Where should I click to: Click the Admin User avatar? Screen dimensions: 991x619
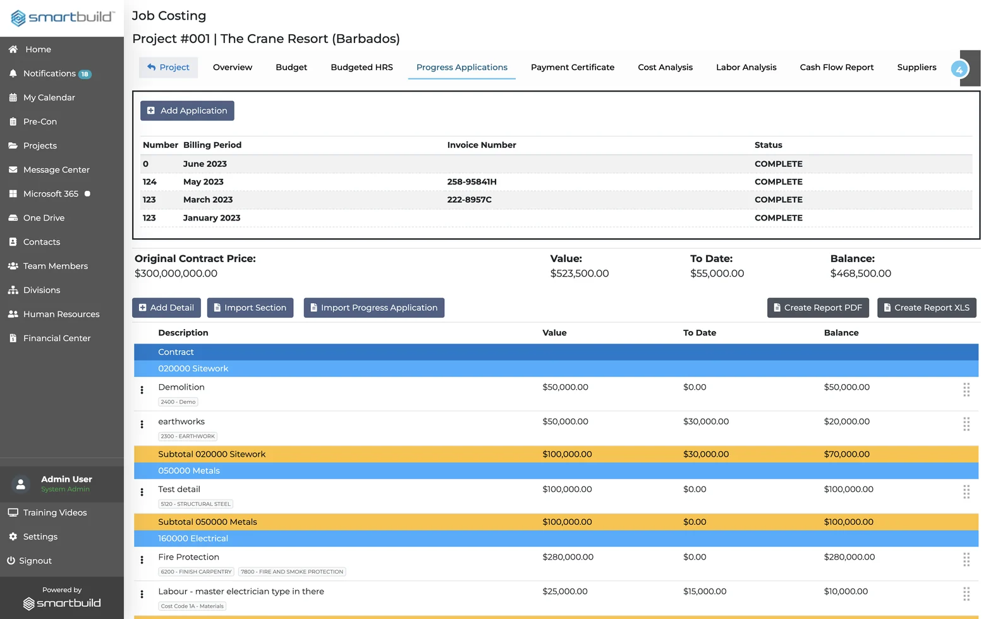coord(21,484)
